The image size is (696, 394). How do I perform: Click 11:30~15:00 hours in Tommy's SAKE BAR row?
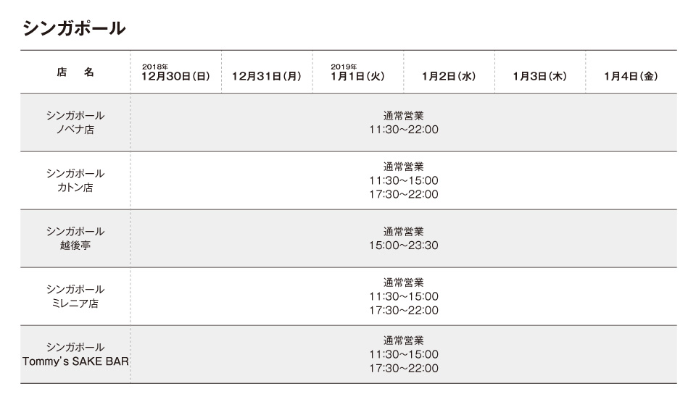click(403, 354)
